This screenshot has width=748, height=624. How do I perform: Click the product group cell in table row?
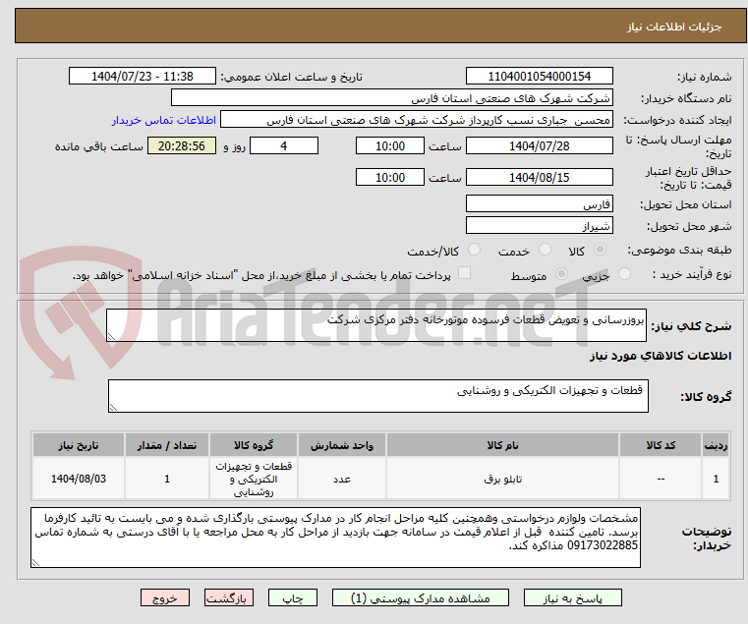pos(254,479)
